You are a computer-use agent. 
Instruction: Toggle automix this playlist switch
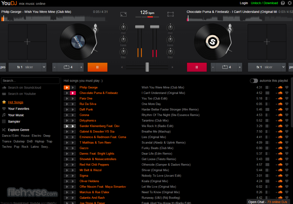click(254, 81)
